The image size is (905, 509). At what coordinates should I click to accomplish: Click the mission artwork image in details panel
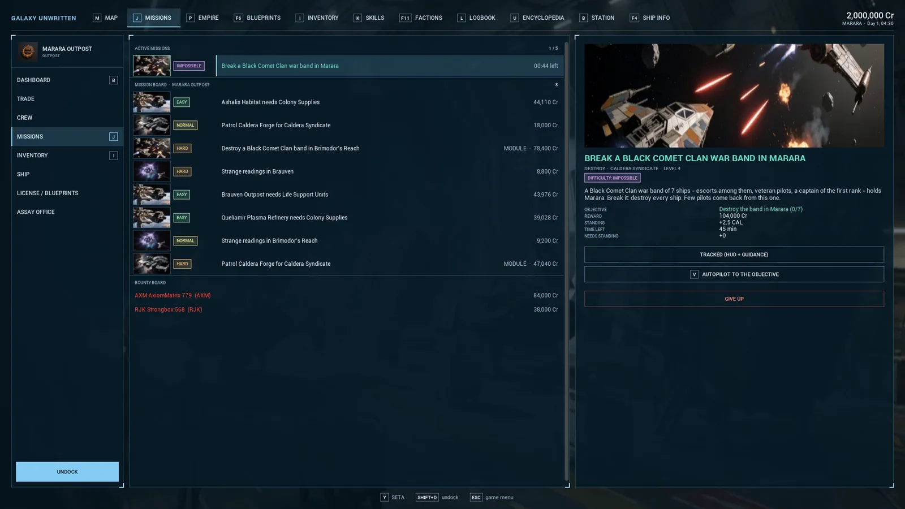coord(734,96)
